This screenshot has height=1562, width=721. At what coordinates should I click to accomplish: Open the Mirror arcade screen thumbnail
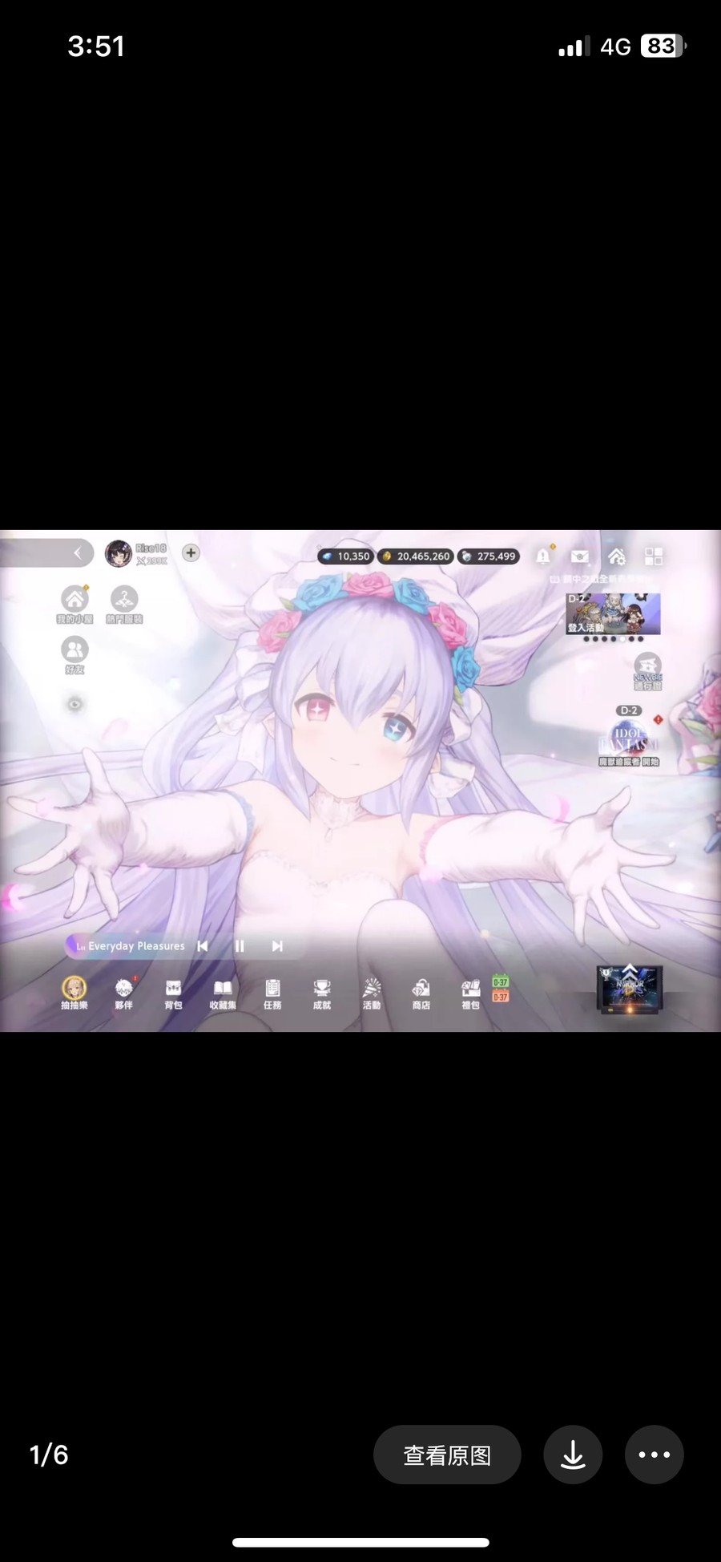(x=630, y=989)
